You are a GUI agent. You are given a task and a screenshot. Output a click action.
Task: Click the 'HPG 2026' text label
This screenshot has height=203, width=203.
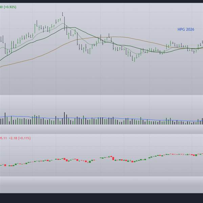tap(186, 29)
